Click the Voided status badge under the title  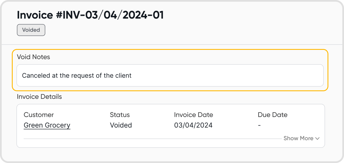point(31,30)
